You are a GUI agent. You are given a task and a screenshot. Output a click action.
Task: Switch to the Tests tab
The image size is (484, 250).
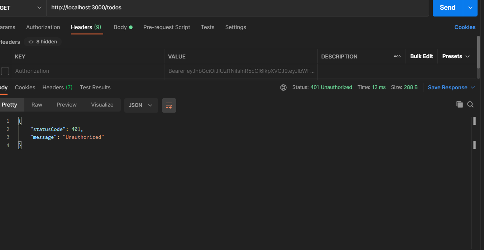(x=207, y=27)
